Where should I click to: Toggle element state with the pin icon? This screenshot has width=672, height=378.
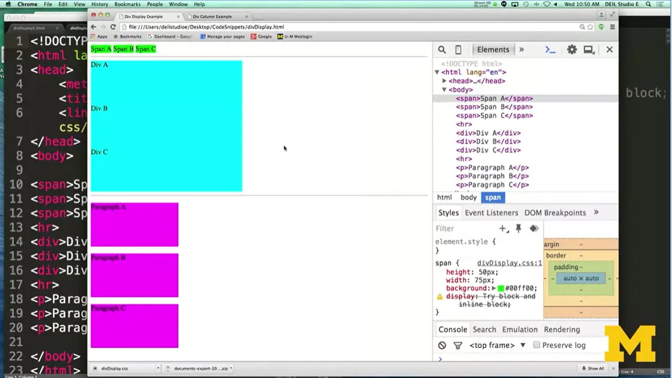(x=518, y=229)
